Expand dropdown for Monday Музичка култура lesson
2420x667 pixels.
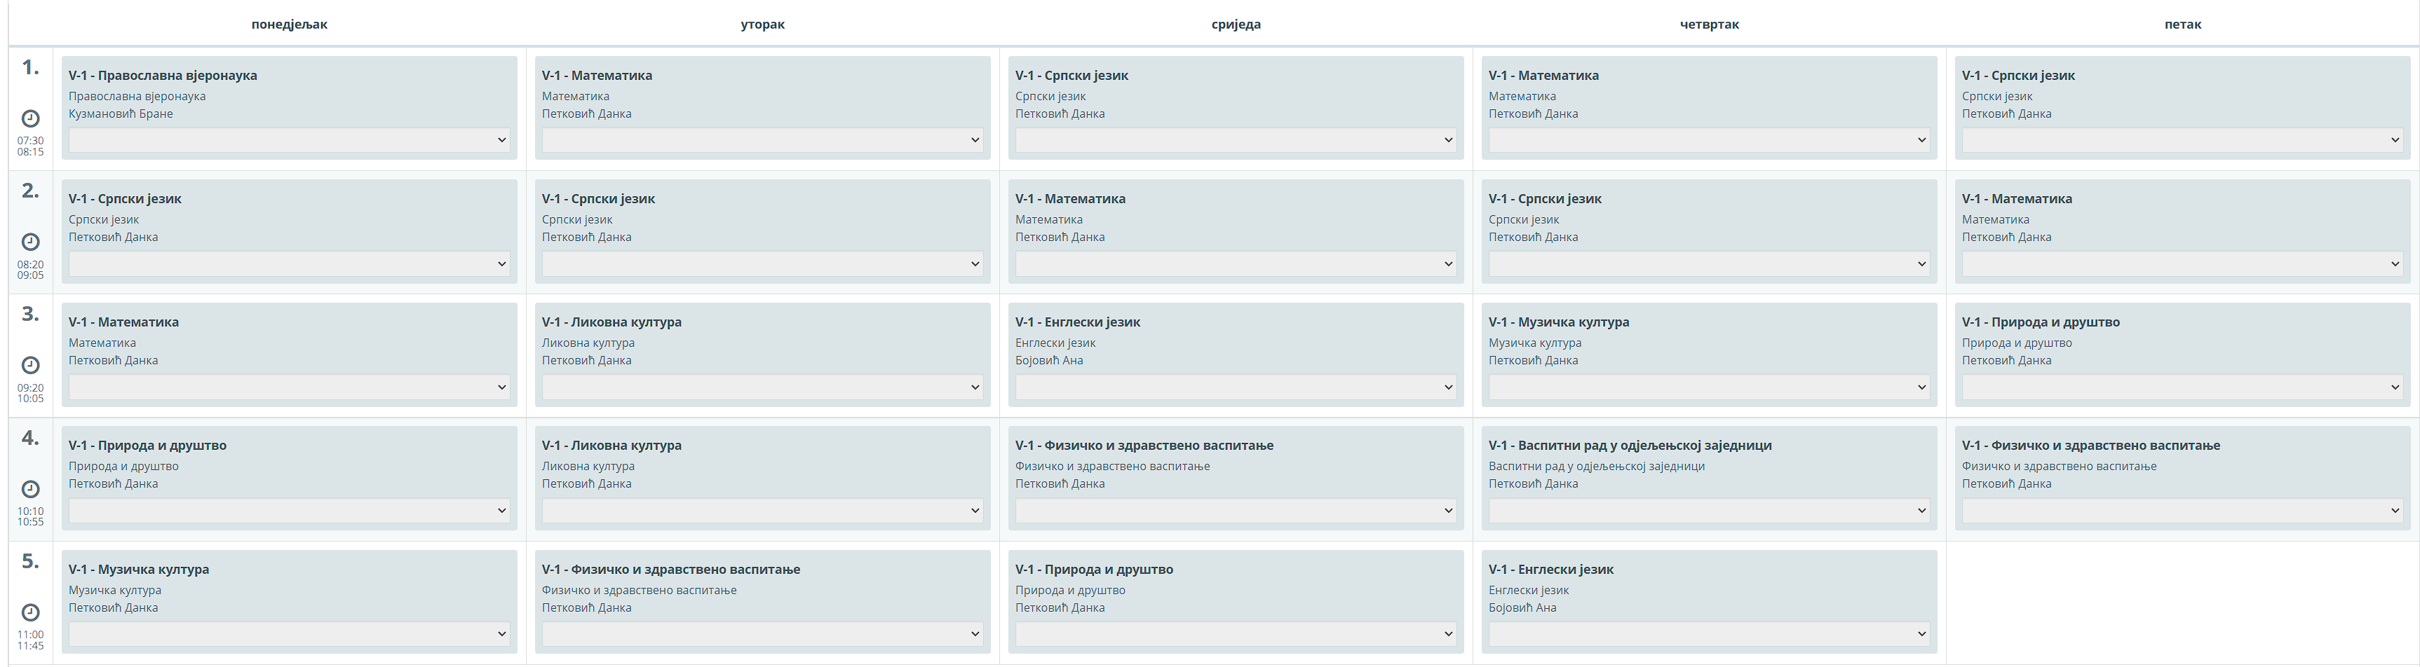tap(288, 634)
